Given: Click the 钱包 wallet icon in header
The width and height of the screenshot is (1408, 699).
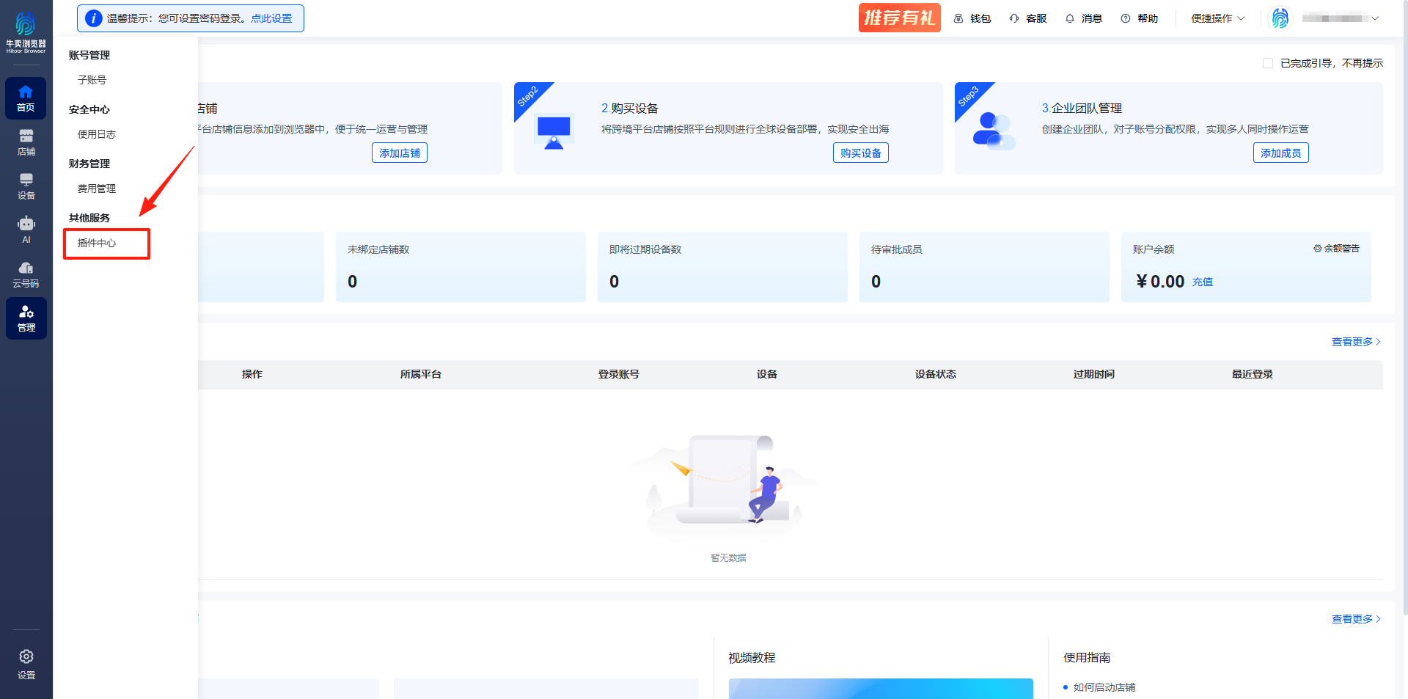Looking at the screenshot, I should [x=958, y=18].
